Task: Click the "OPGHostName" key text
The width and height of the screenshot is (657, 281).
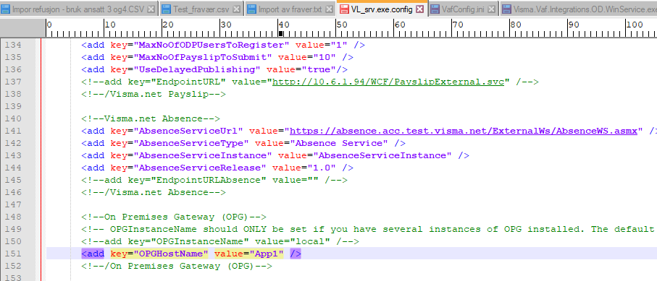Action: (x=170, y=254)
